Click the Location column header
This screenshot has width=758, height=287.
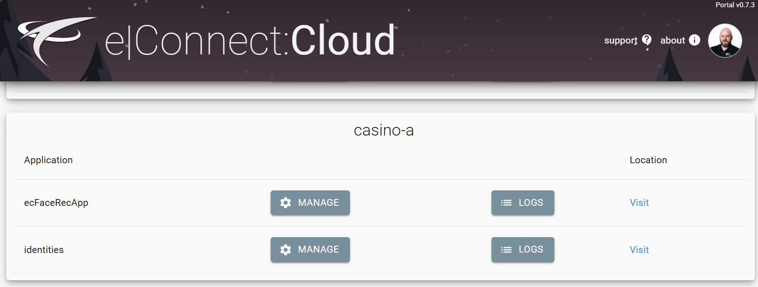point(648,160)
